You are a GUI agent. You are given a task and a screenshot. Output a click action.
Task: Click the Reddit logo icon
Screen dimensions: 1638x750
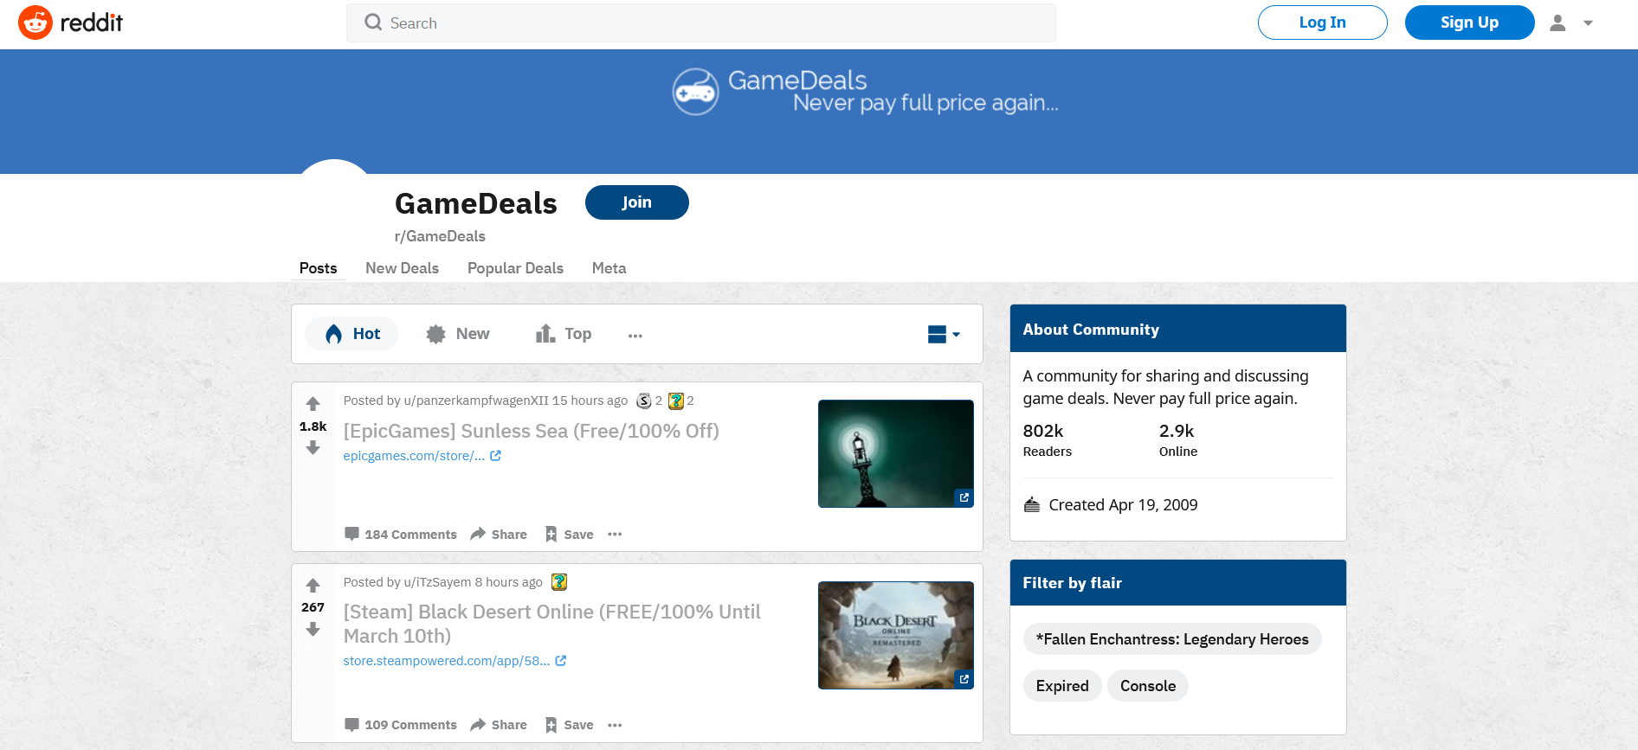coord(35,22)
